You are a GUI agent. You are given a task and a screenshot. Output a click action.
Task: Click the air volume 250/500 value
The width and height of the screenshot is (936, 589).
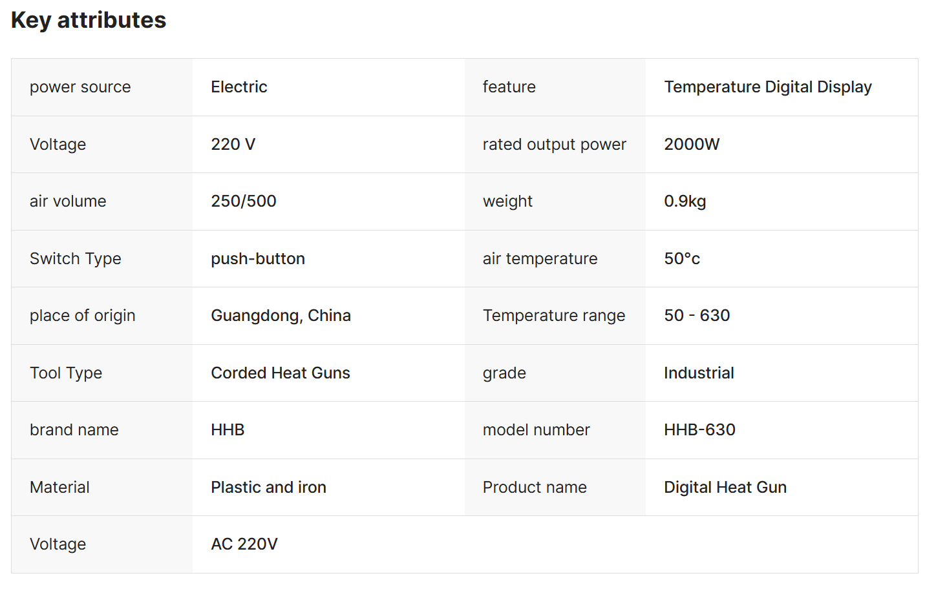(x=244, y=201)
